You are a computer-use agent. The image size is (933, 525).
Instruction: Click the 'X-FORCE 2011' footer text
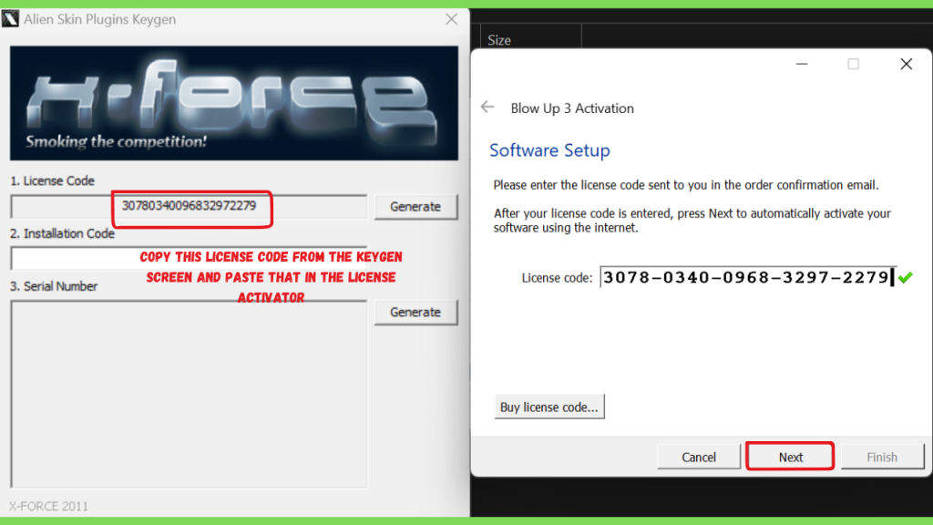click(48, 506)
